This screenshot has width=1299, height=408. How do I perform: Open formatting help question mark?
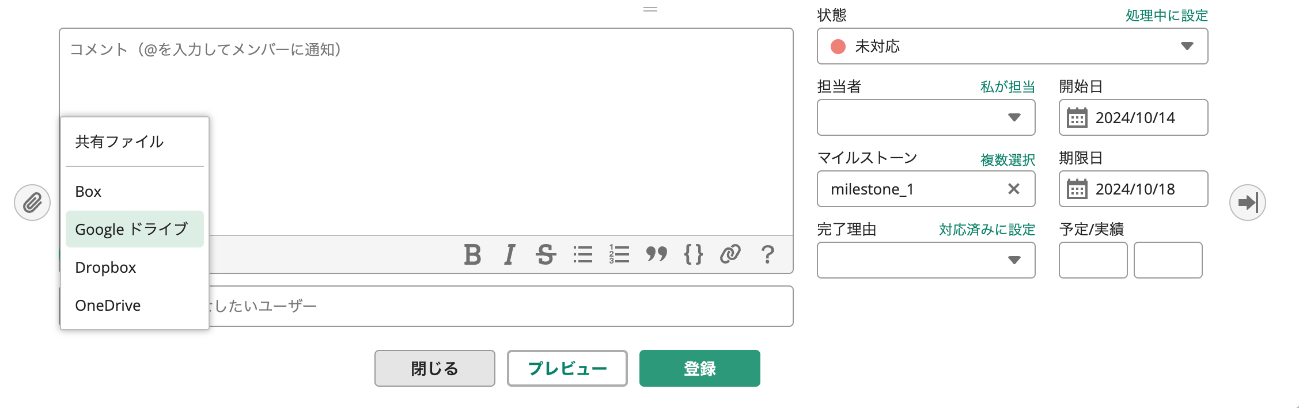[x=767, y=254]
